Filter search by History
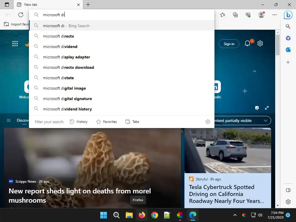Image resolution: width=296 pixels, height=222 pixels. (79, 122)
